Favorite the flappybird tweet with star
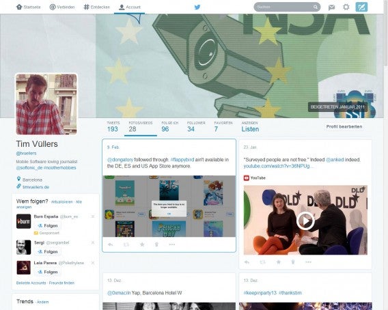This screenshot has width=388, height=310. pyautogui.click(x=142, y=244)
